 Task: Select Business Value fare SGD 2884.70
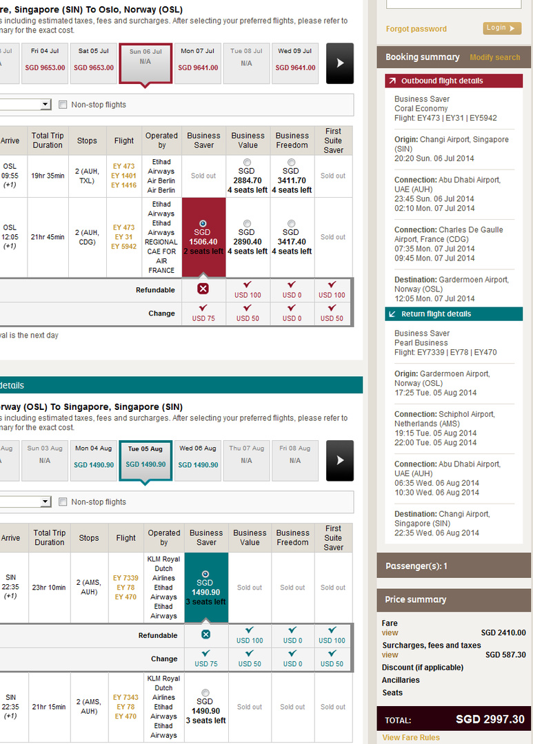[x=248, y=163]
